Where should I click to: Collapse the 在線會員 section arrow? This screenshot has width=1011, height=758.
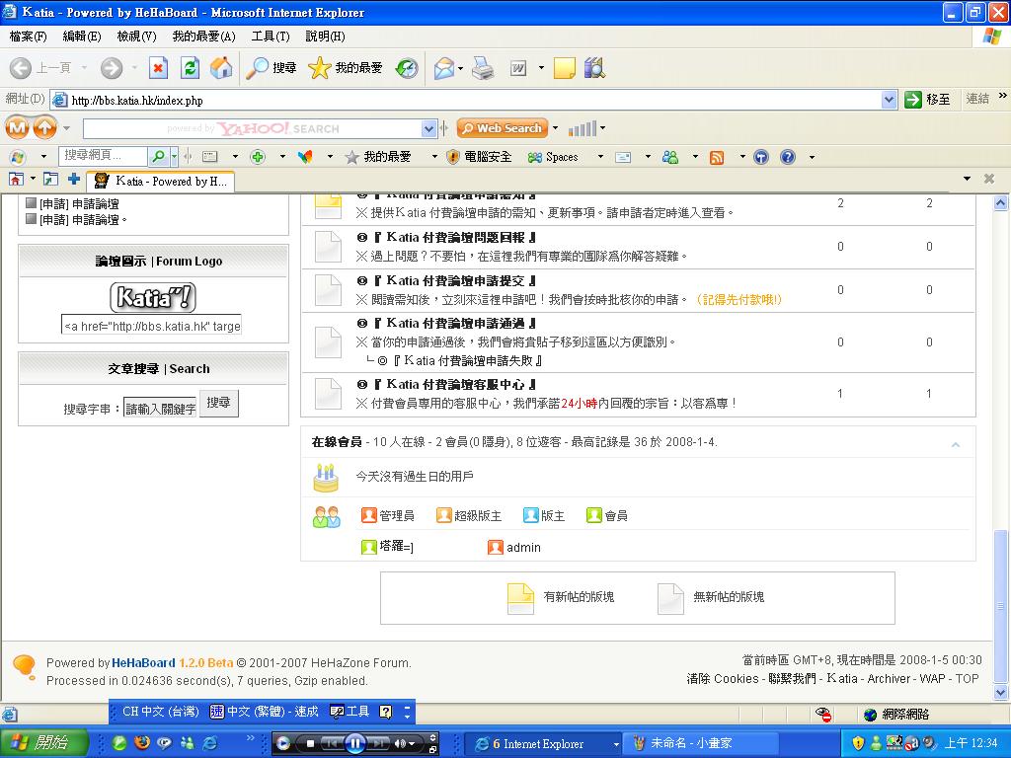[956, 445]
